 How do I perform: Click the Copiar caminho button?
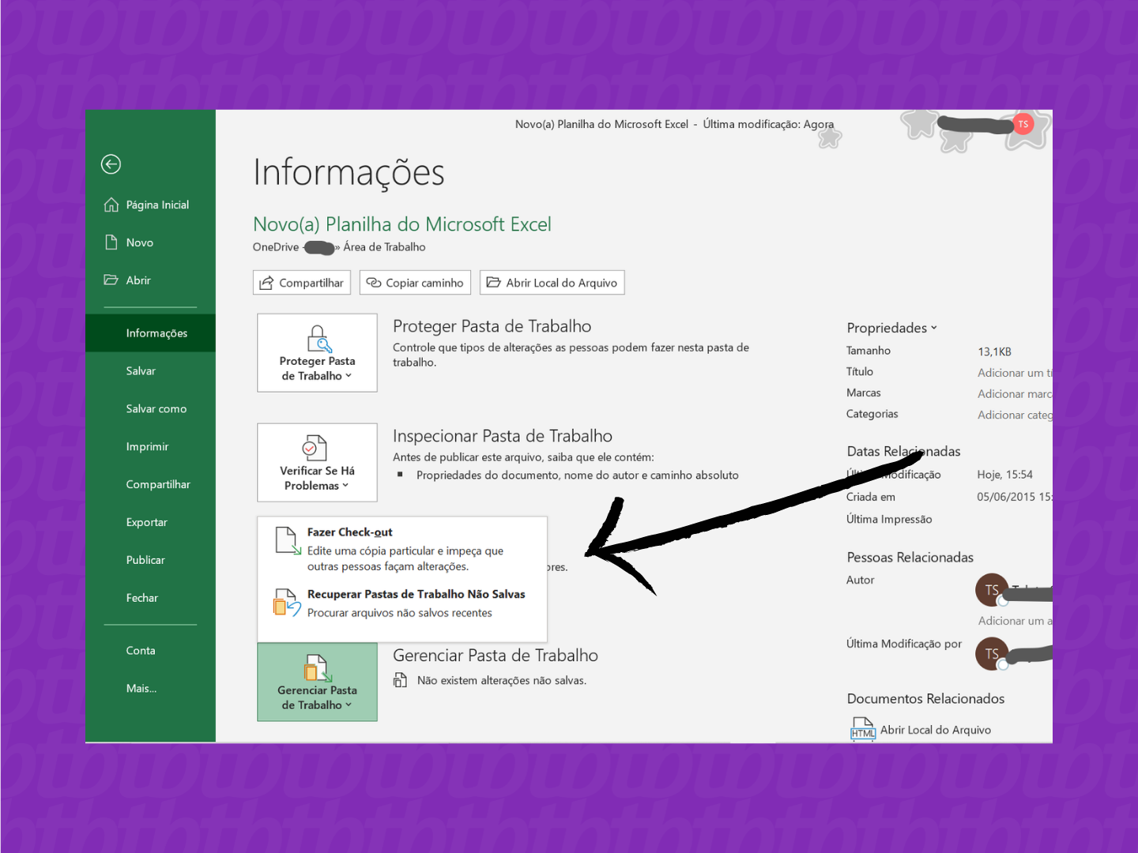[x=416, y=283]
